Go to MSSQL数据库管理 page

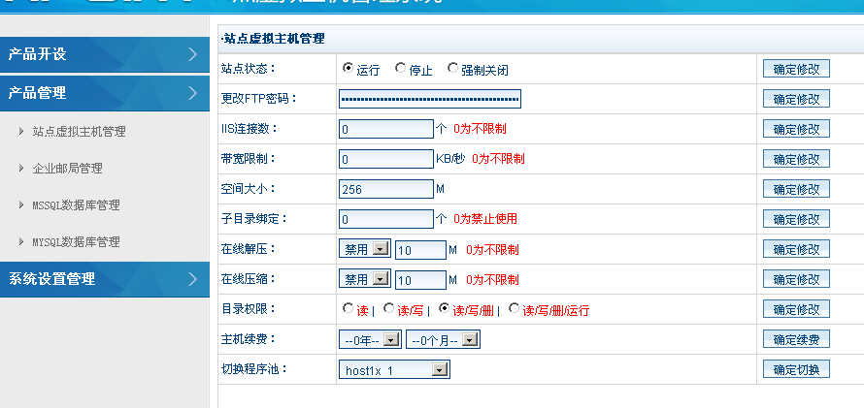(76, 205)
